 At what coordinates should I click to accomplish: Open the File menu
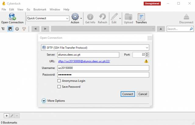[x=4, y=9]
